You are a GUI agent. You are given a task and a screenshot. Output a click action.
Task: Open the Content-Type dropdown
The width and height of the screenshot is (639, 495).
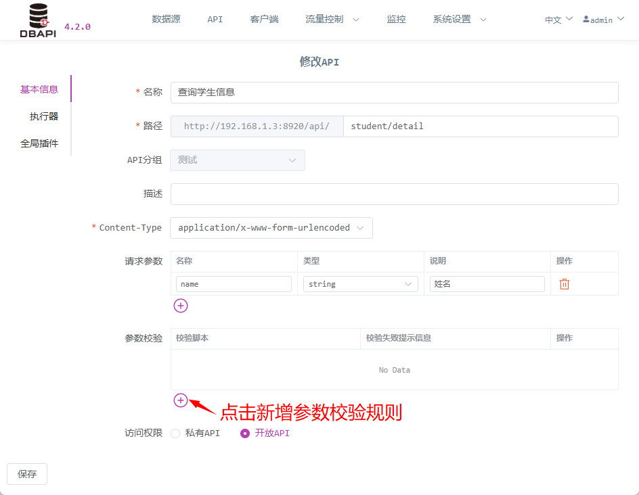(271, 228)
